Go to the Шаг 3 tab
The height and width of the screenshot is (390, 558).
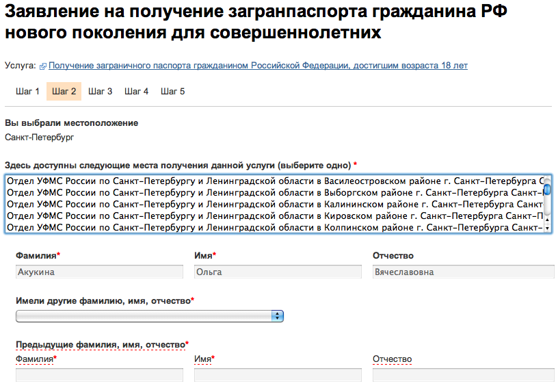pos(100,92)
